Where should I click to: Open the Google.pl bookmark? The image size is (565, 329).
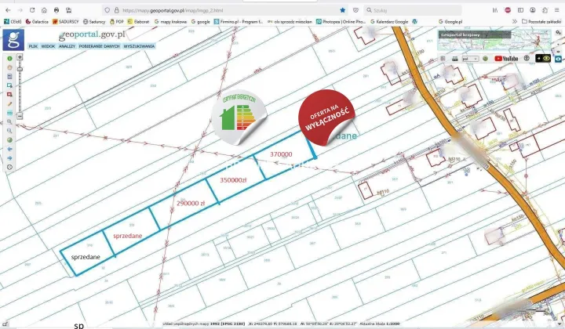[x=450, y=22]
